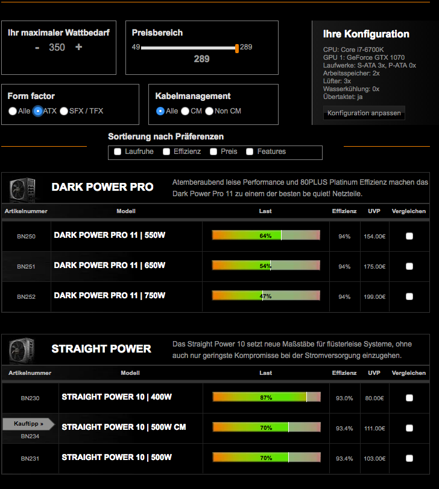Check compare box for BN252 750W
Viewport: 439px width, 489px height.
coord(409,296)
